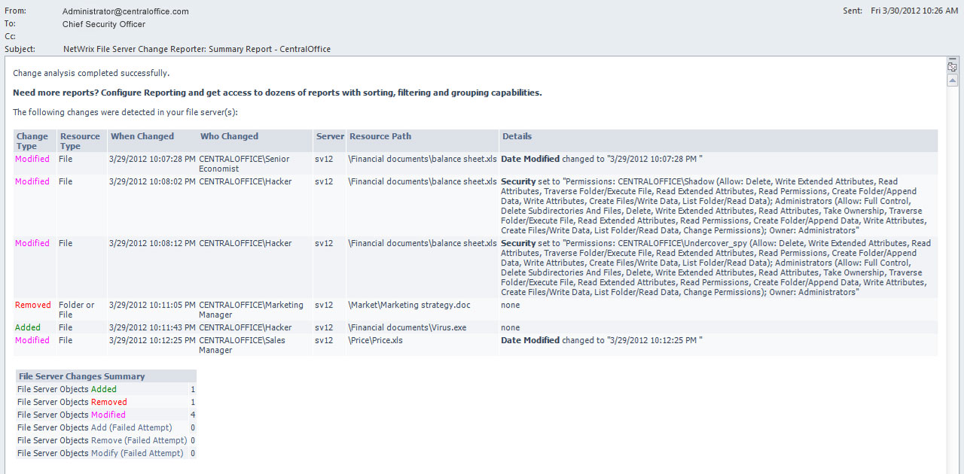Image resolution: width=964 pixels, height=474 pixels.
Task: Click summary row Remove (Failed Attempt)
Action: pos(106,440)
